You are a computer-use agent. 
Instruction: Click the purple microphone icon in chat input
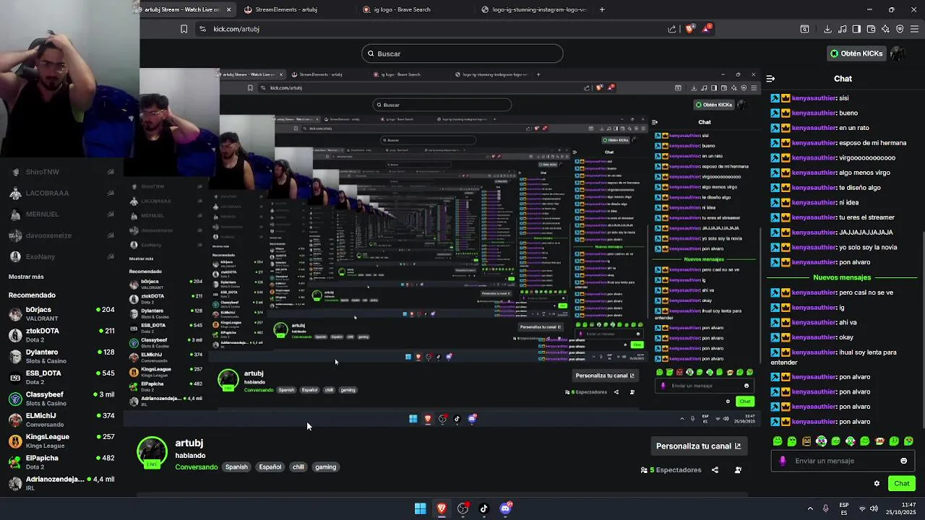783,461
